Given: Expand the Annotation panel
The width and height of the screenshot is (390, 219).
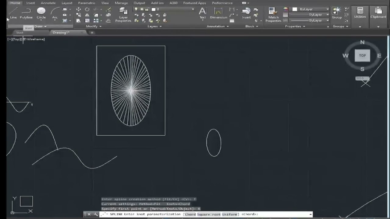Looking at the screenshot, I should (218, 26).
